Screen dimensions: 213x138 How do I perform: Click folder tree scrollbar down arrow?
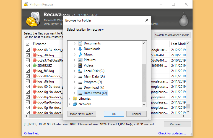144,105
